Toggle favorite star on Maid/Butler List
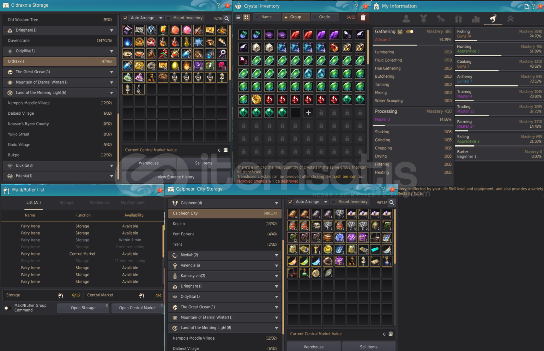 160,190
